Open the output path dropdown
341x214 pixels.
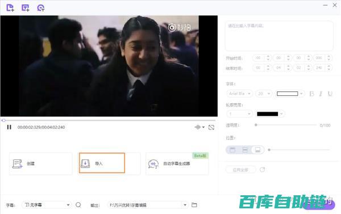[x=185, y=205]
